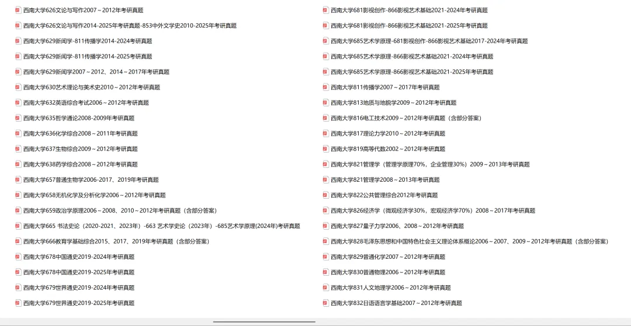This screenshot has width=631, height=326.
Task: Open 西南大学681影视创作-866影视艺术基础2021-2025年考研真题
Action: 409,26
